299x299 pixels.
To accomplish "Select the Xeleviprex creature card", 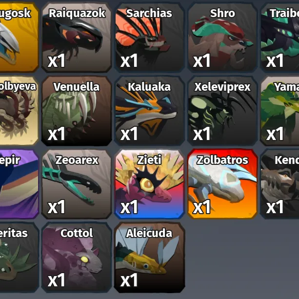I will point(222,111).
